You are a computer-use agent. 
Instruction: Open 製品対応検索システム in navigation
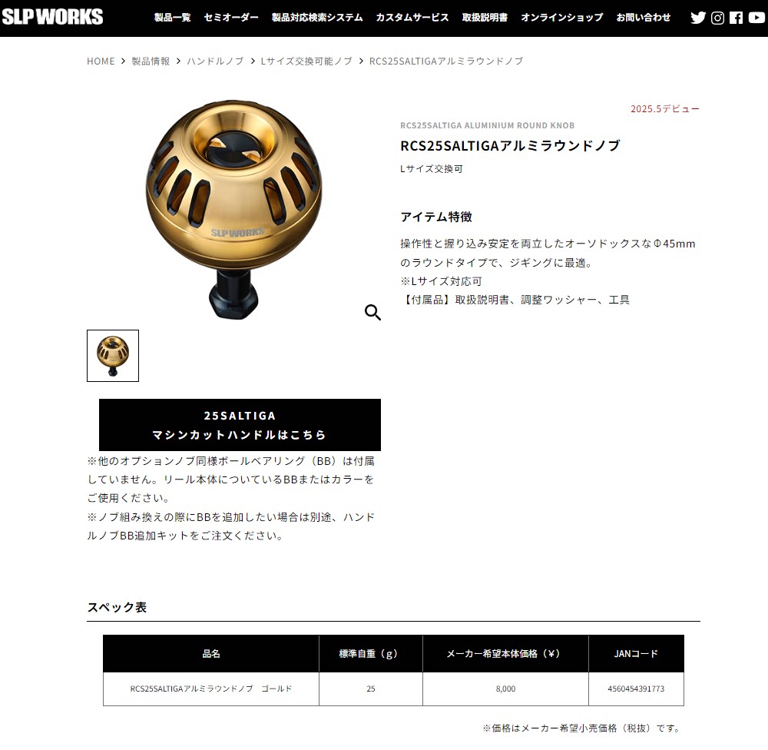[317, 18]
